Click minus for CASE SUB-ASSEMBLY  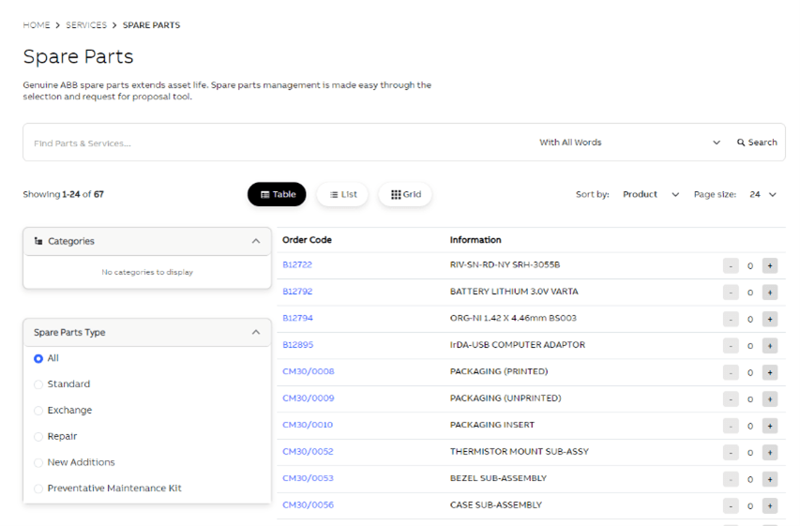(x=731, y=505)
